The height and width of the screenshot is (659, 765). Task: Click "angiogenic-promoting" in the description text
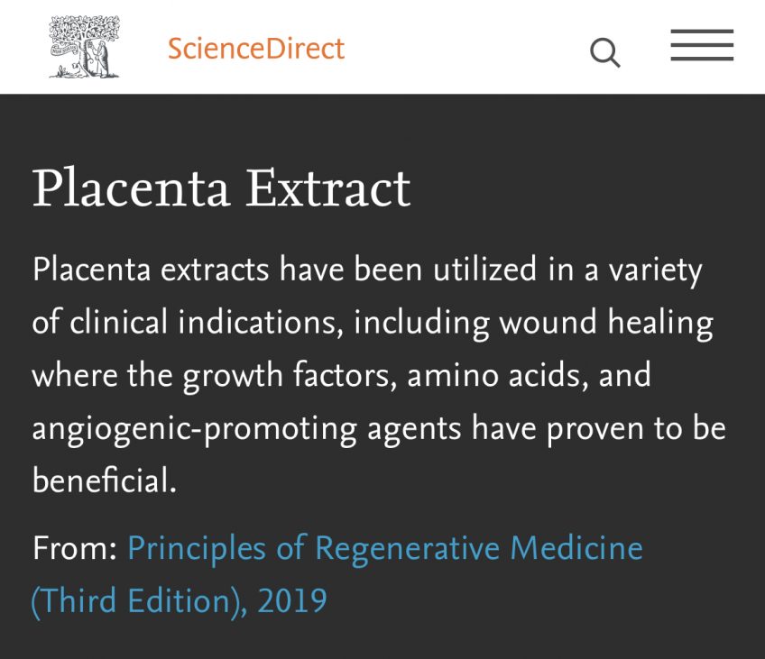(195, 429)
